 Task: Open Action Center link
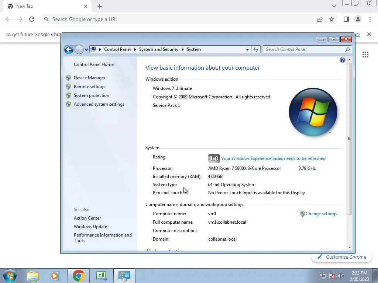click(x=87, y=218)
